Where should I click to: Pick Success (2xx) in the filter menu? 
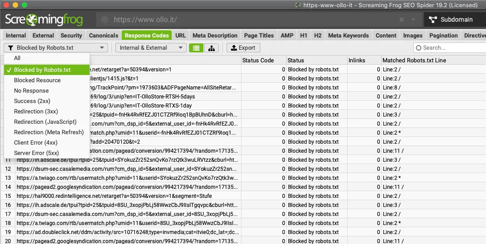tap(31, 101)
